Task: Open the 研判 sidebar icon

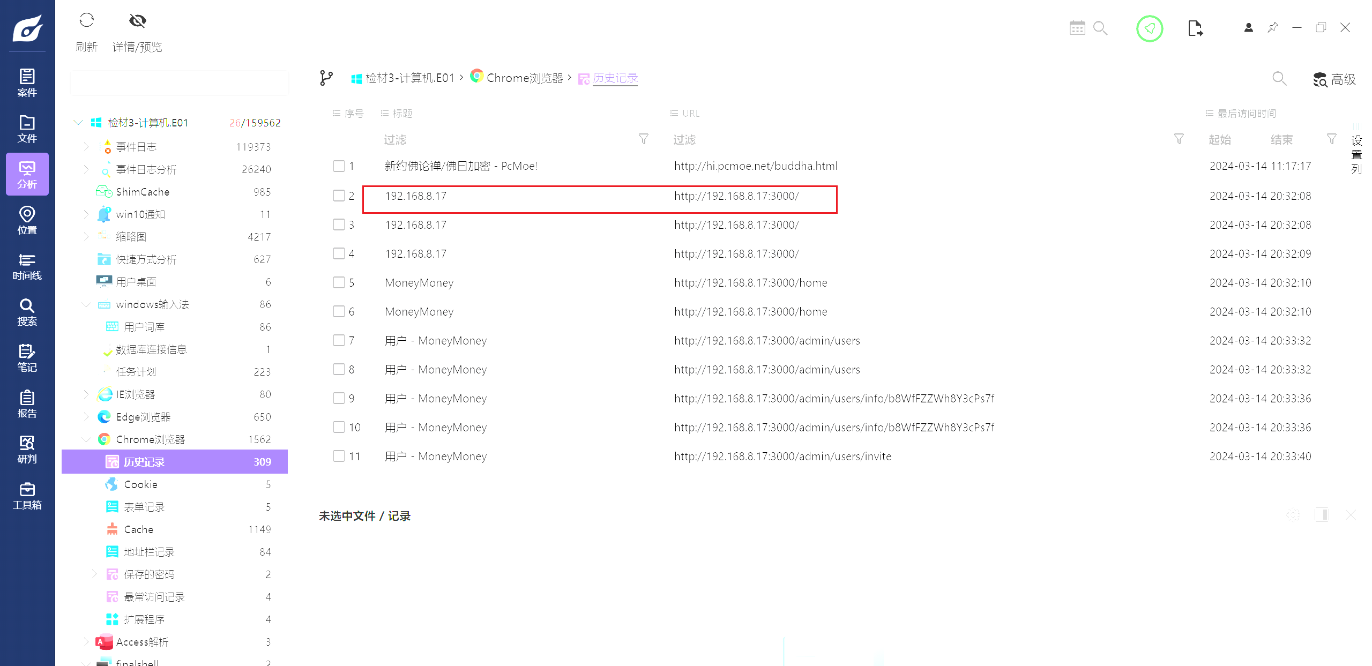Action: (27, 450)
